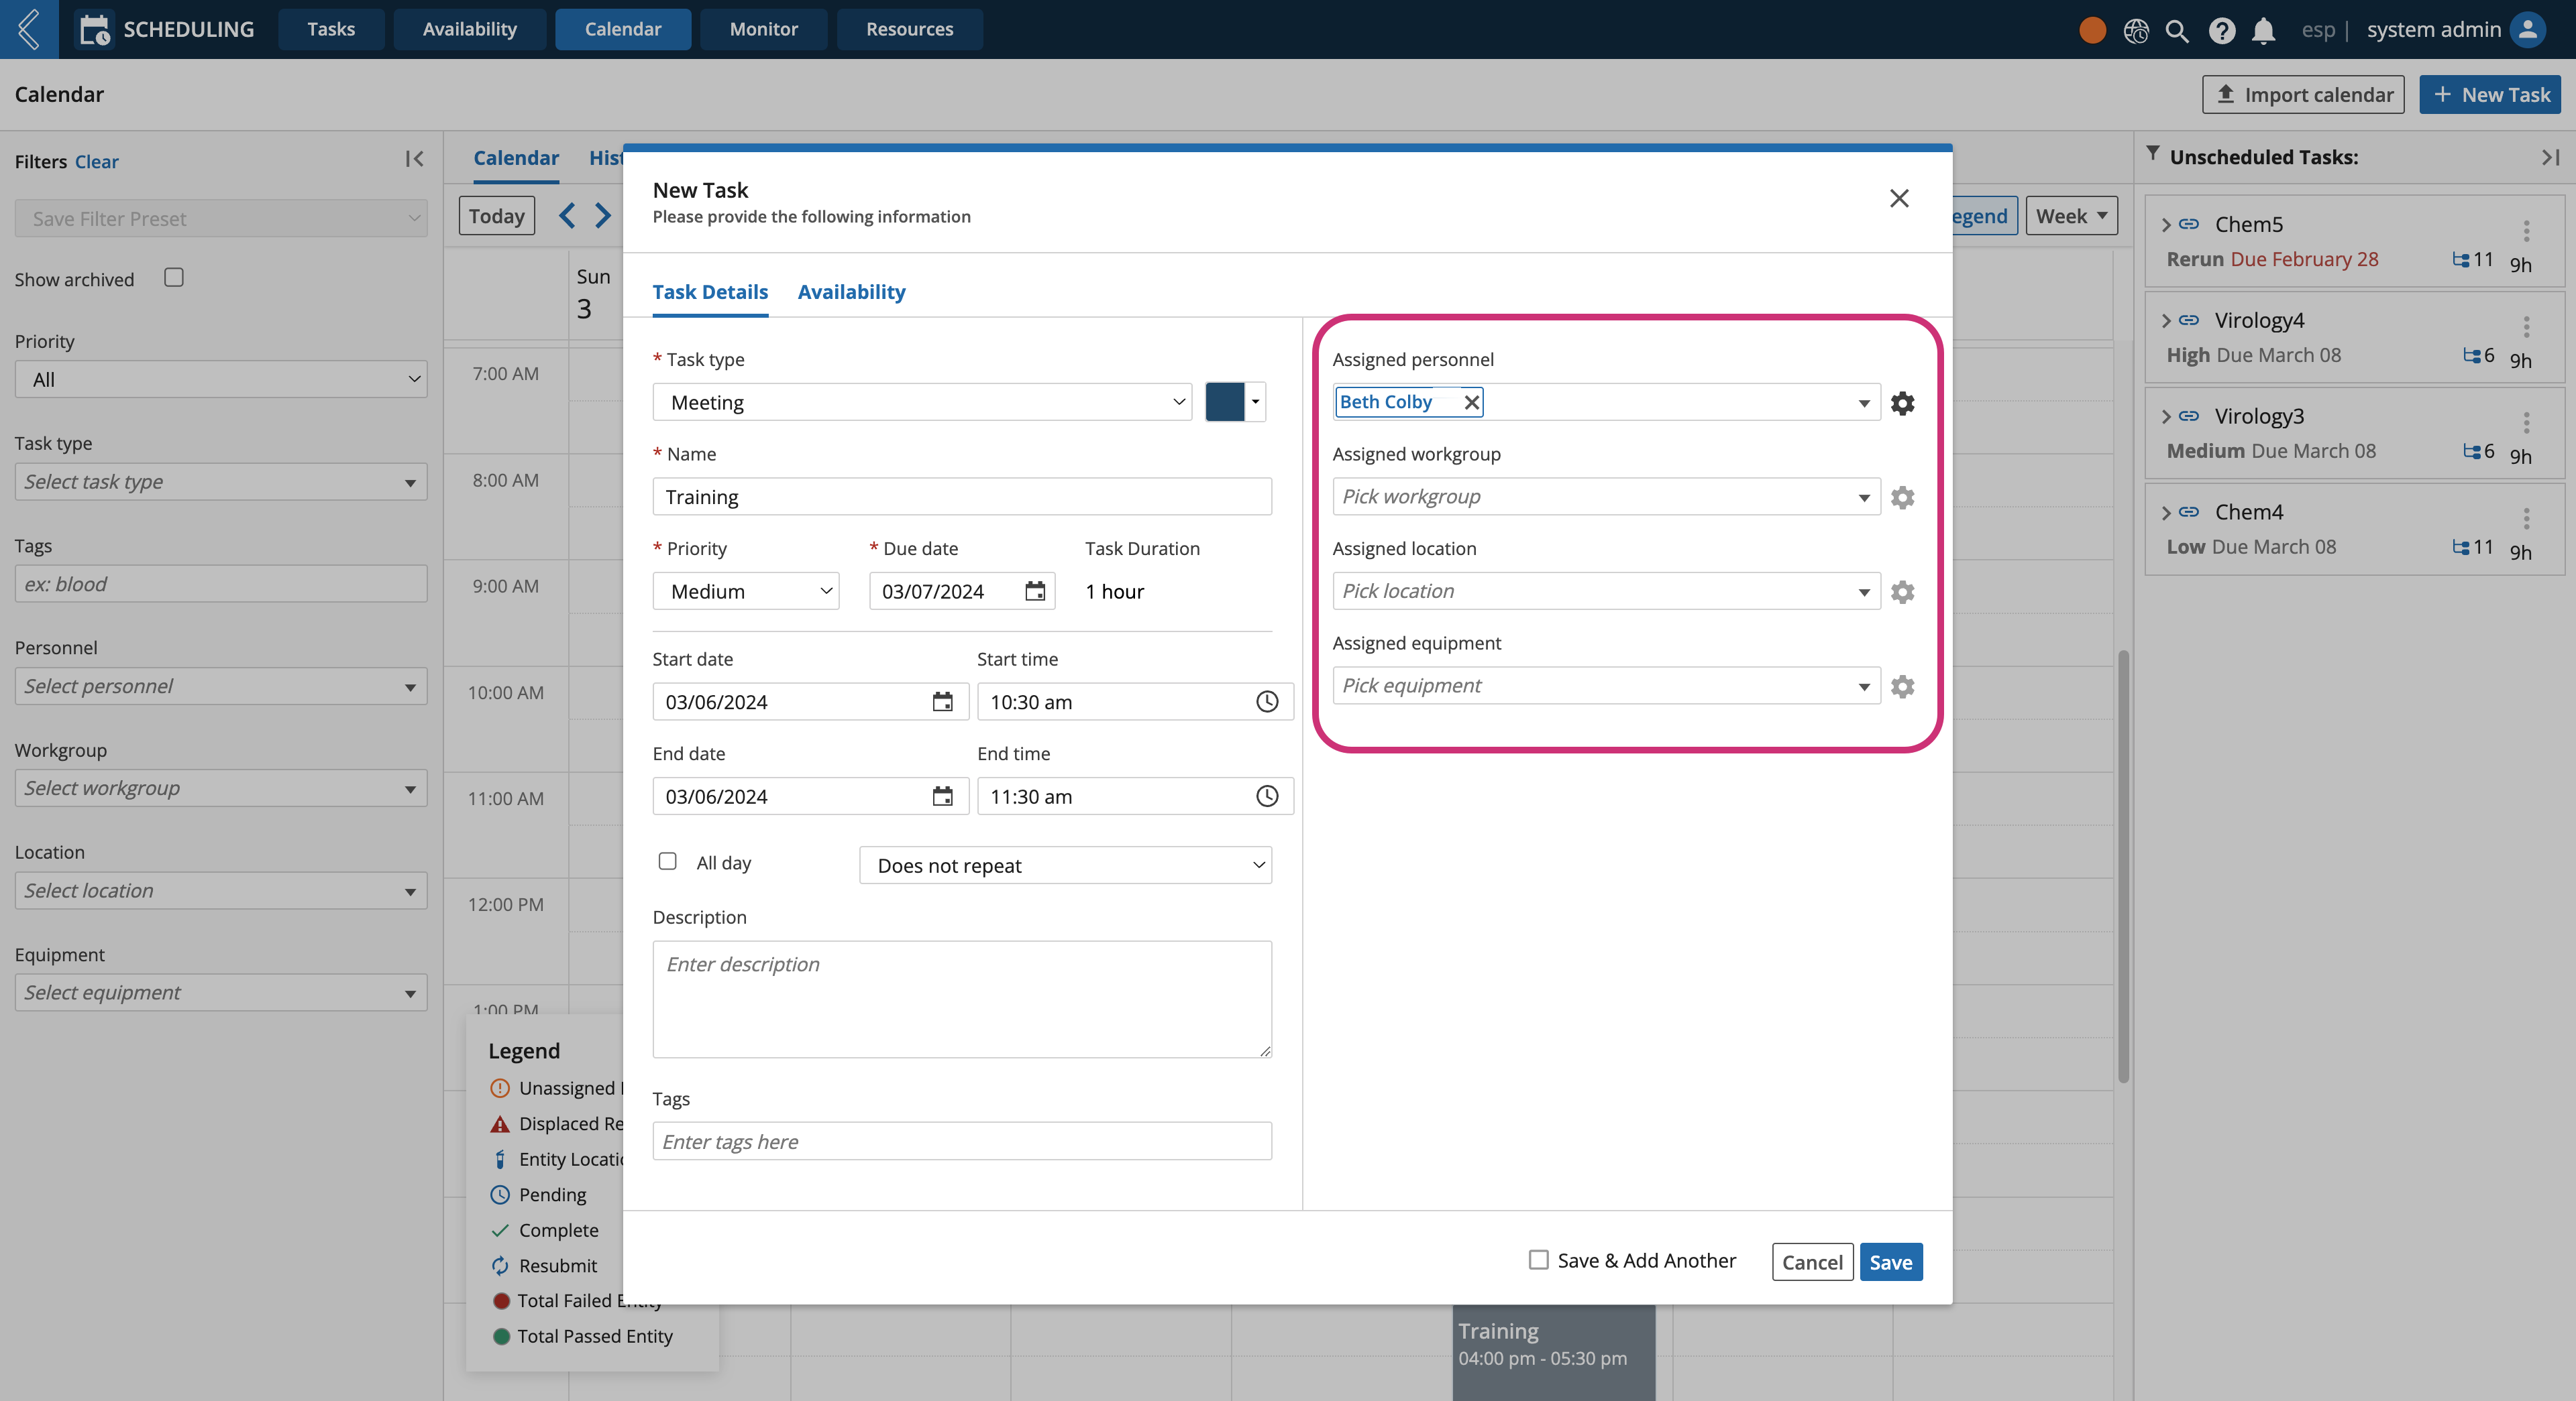Screen dimensions: 2576x1401
Task: Toggle the All day checkbox
Action: click(x=666, y=861)
